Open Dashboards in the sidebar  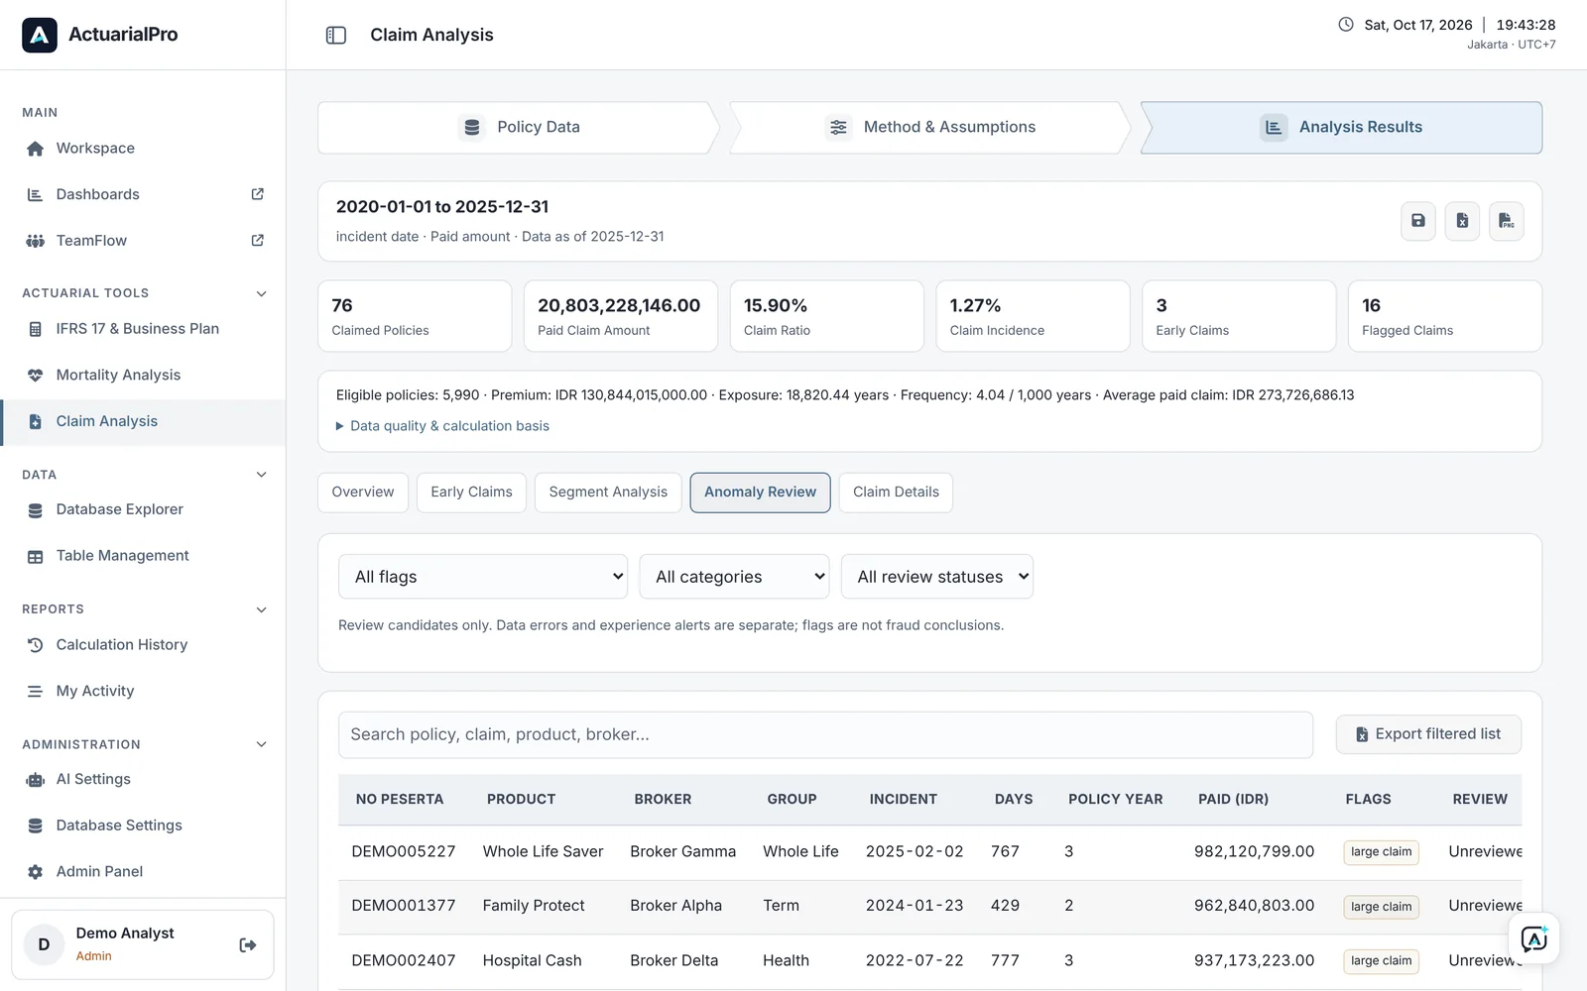click(x=143, y=194)
